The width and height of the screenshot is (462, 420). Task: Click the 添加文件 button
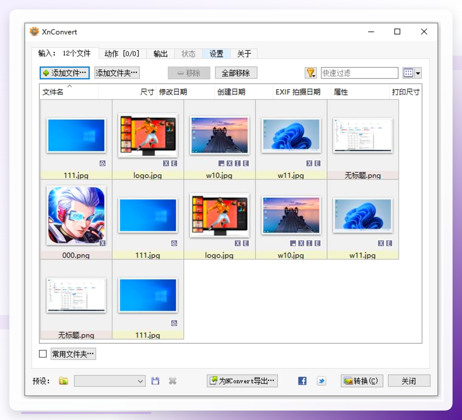coord(64,73)
